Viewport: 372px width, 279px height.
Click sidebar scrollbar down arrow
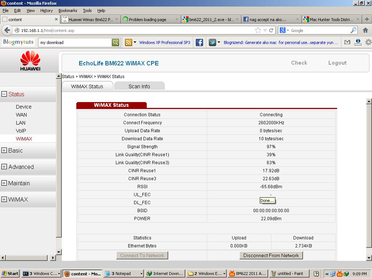point(58,252)
